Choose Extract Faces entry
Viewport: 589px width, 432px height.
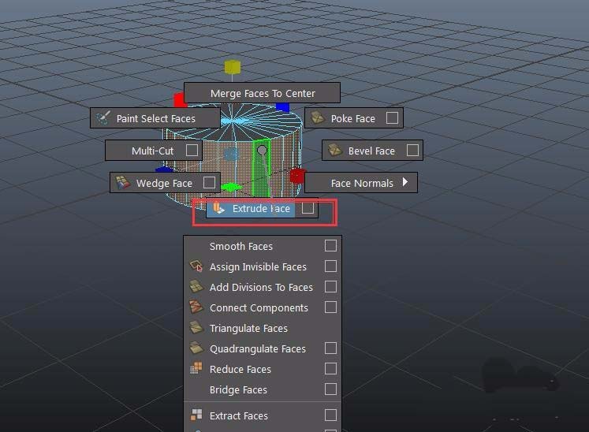[x=263, y=415]
